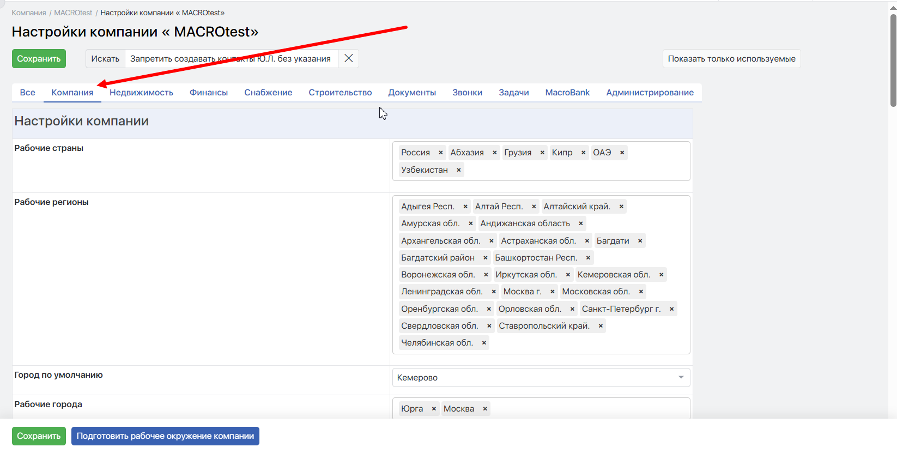Viewport: 897px width, 453px height.
Task: Open the working countries multi-select field
Action: click(572, 170)
